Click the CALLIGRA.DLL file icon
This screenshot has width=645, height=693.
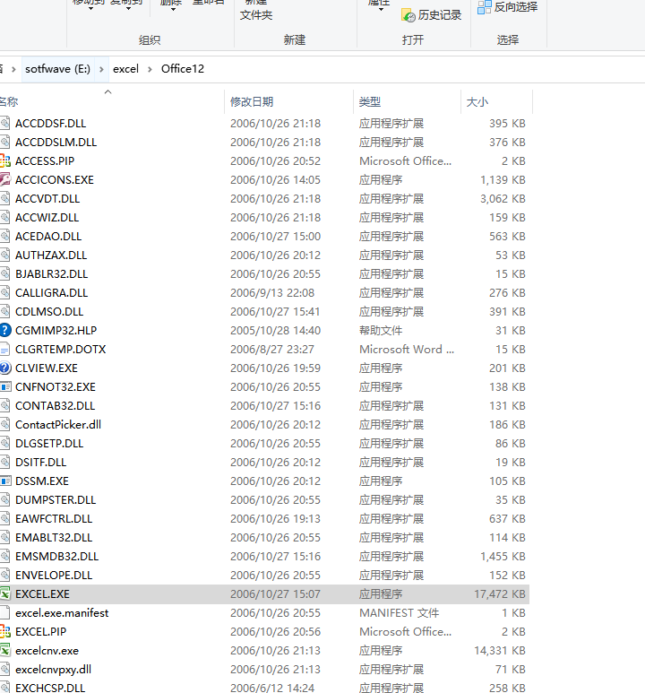point(4,292)
